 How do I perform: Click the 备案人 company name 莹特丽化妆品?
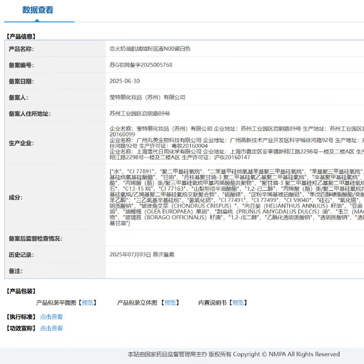click(147, 97)
